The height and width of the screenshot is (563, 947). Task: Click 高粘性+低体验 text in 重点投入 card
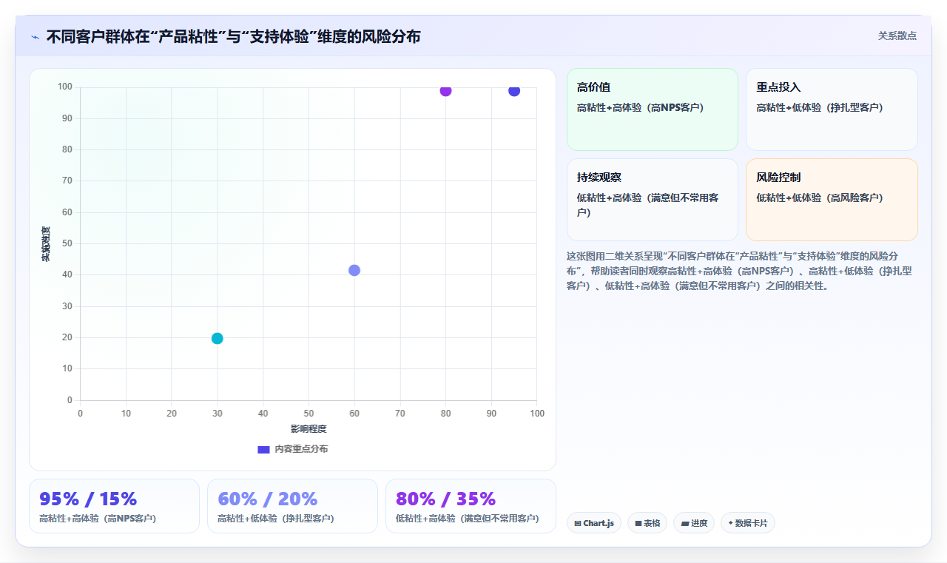820,108
